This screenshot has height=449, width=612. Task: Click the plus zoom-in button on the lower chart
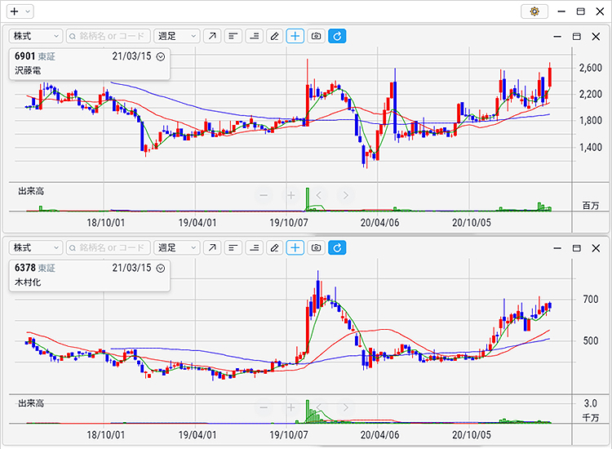[291, 407]
